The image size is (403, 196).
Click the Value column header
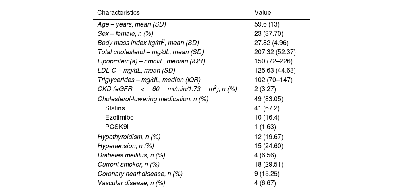(x=263, y=12)
